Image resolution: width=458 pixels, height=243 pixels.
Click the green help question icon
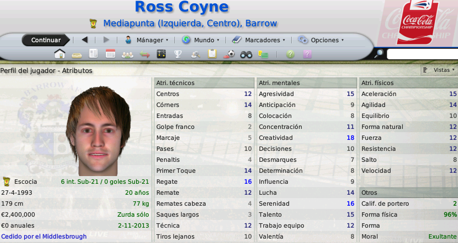(290, 54)
